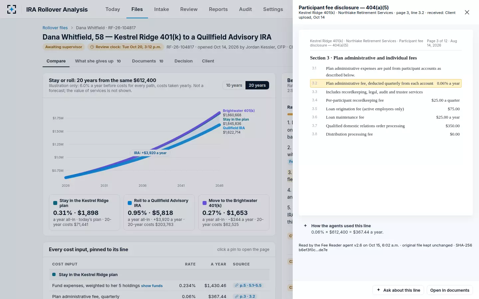Screen dimensions: 479x299
Task: Open the Client tab
Action: point(208,61)
